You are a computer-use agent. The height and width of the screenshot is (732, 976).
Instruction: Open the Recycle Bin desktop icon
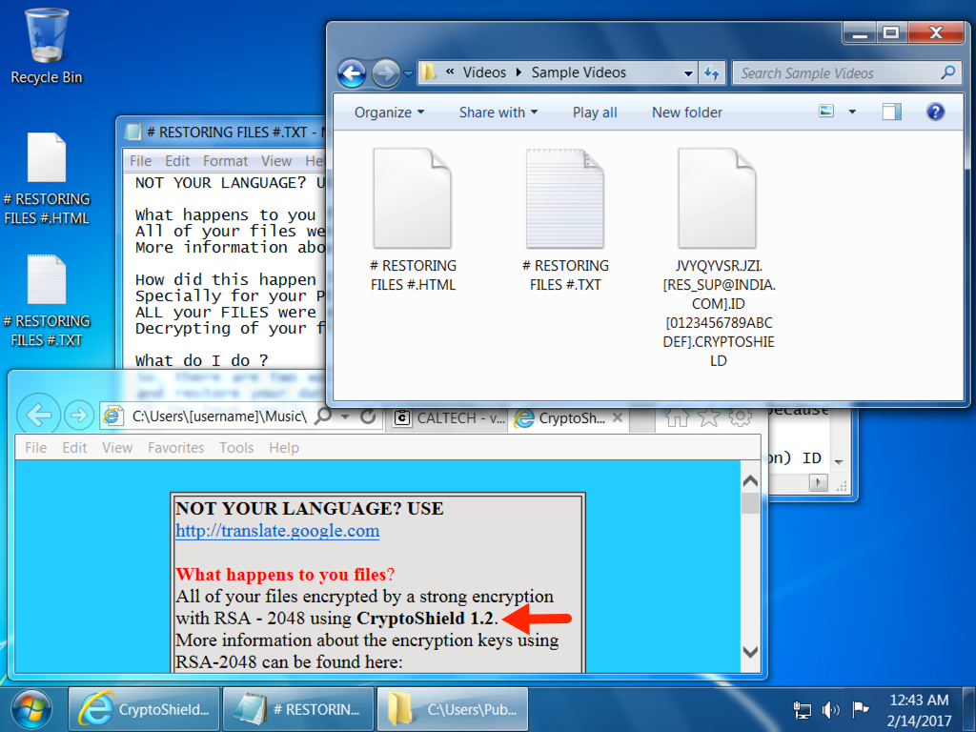point(46,47)
